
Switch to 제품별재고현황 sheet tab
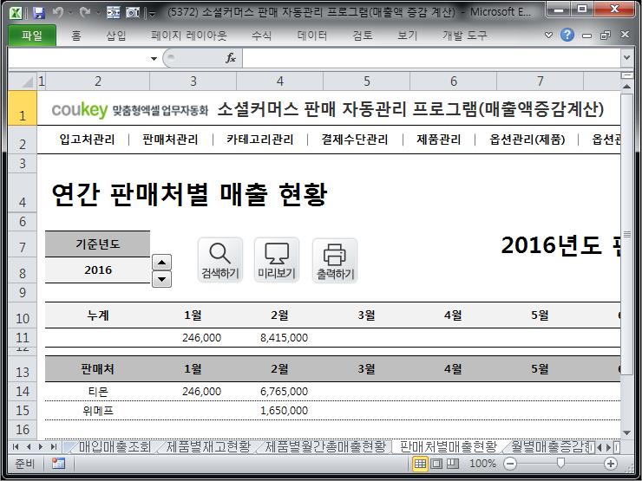pyautogui.click(x=208, y=446)
